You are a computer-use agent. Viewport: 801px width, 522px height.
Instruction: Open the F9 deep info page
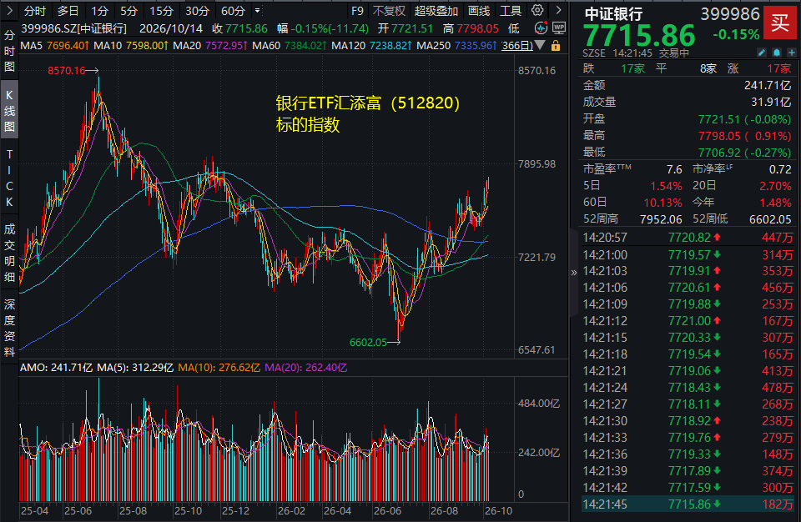point(358,11)
